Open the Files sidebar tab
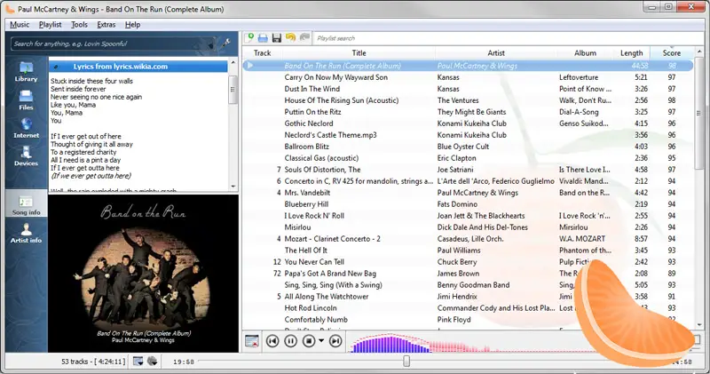The width and height of the screenshot is (710, 374). pos(26,99)
